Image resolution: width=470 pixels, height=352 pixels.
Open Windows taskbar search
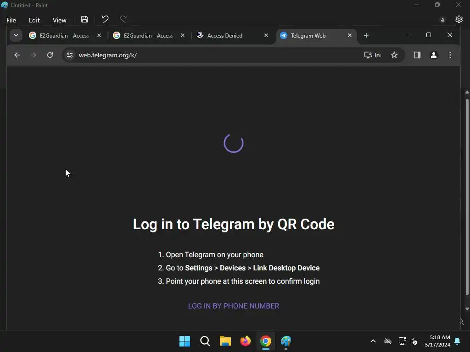(205, 341)
